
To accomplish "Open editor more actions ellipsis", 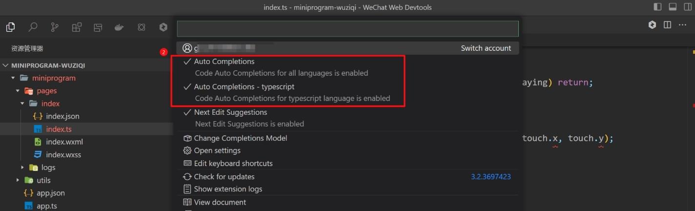I will (x=682, y=25).
